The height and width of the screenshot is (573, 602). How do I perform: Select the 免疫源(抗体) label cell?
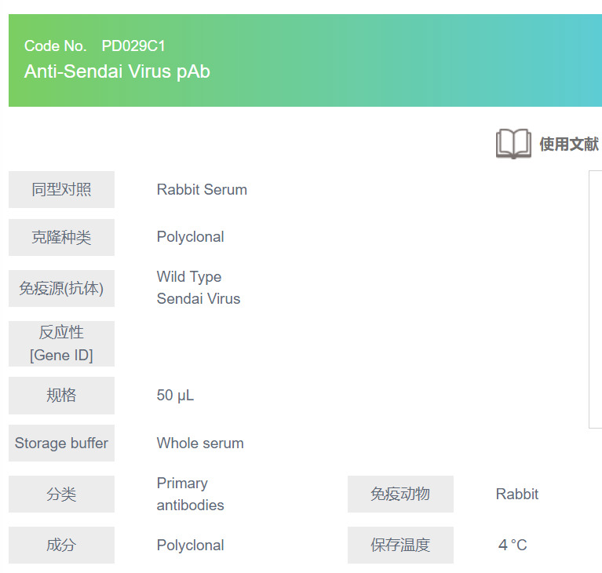point(61,288)
